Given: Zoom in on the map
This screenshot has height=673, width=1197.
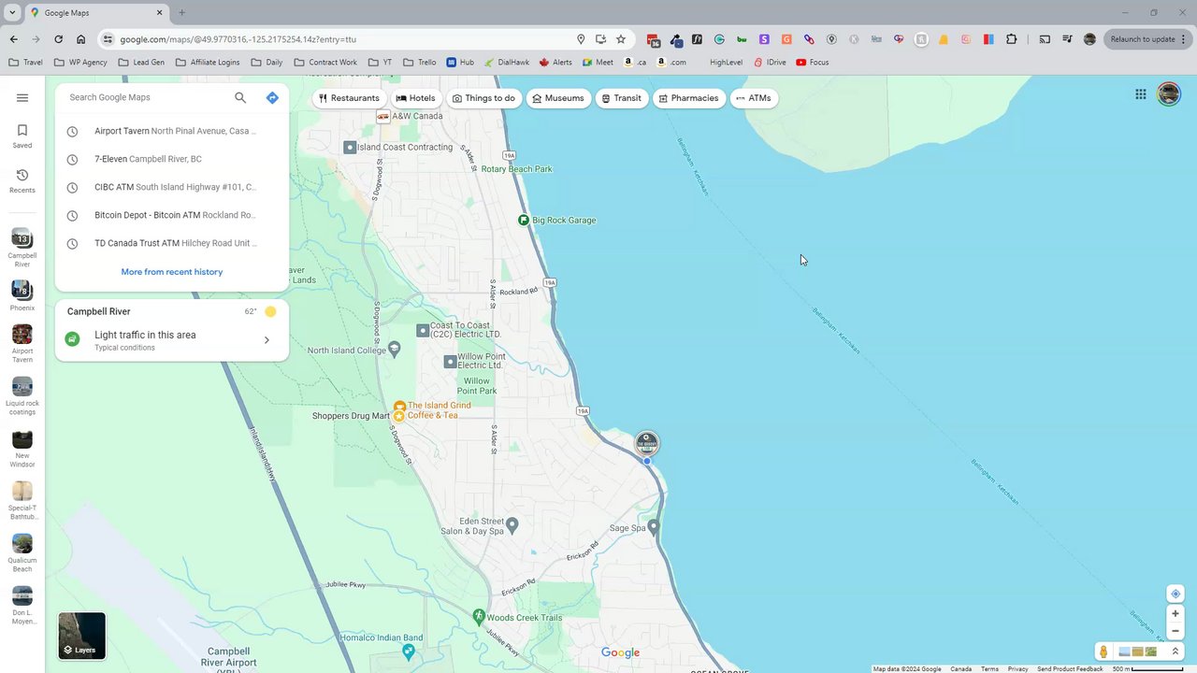Looking at the screenshot, I should pyautogui.click(x=1175, y=613).
